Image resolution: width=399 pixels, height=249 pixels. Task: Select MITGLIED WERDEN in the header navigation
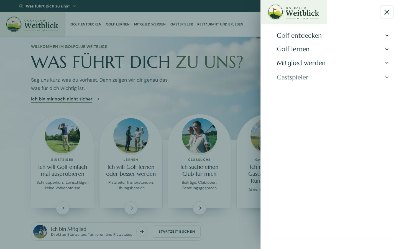pos(150,24)
